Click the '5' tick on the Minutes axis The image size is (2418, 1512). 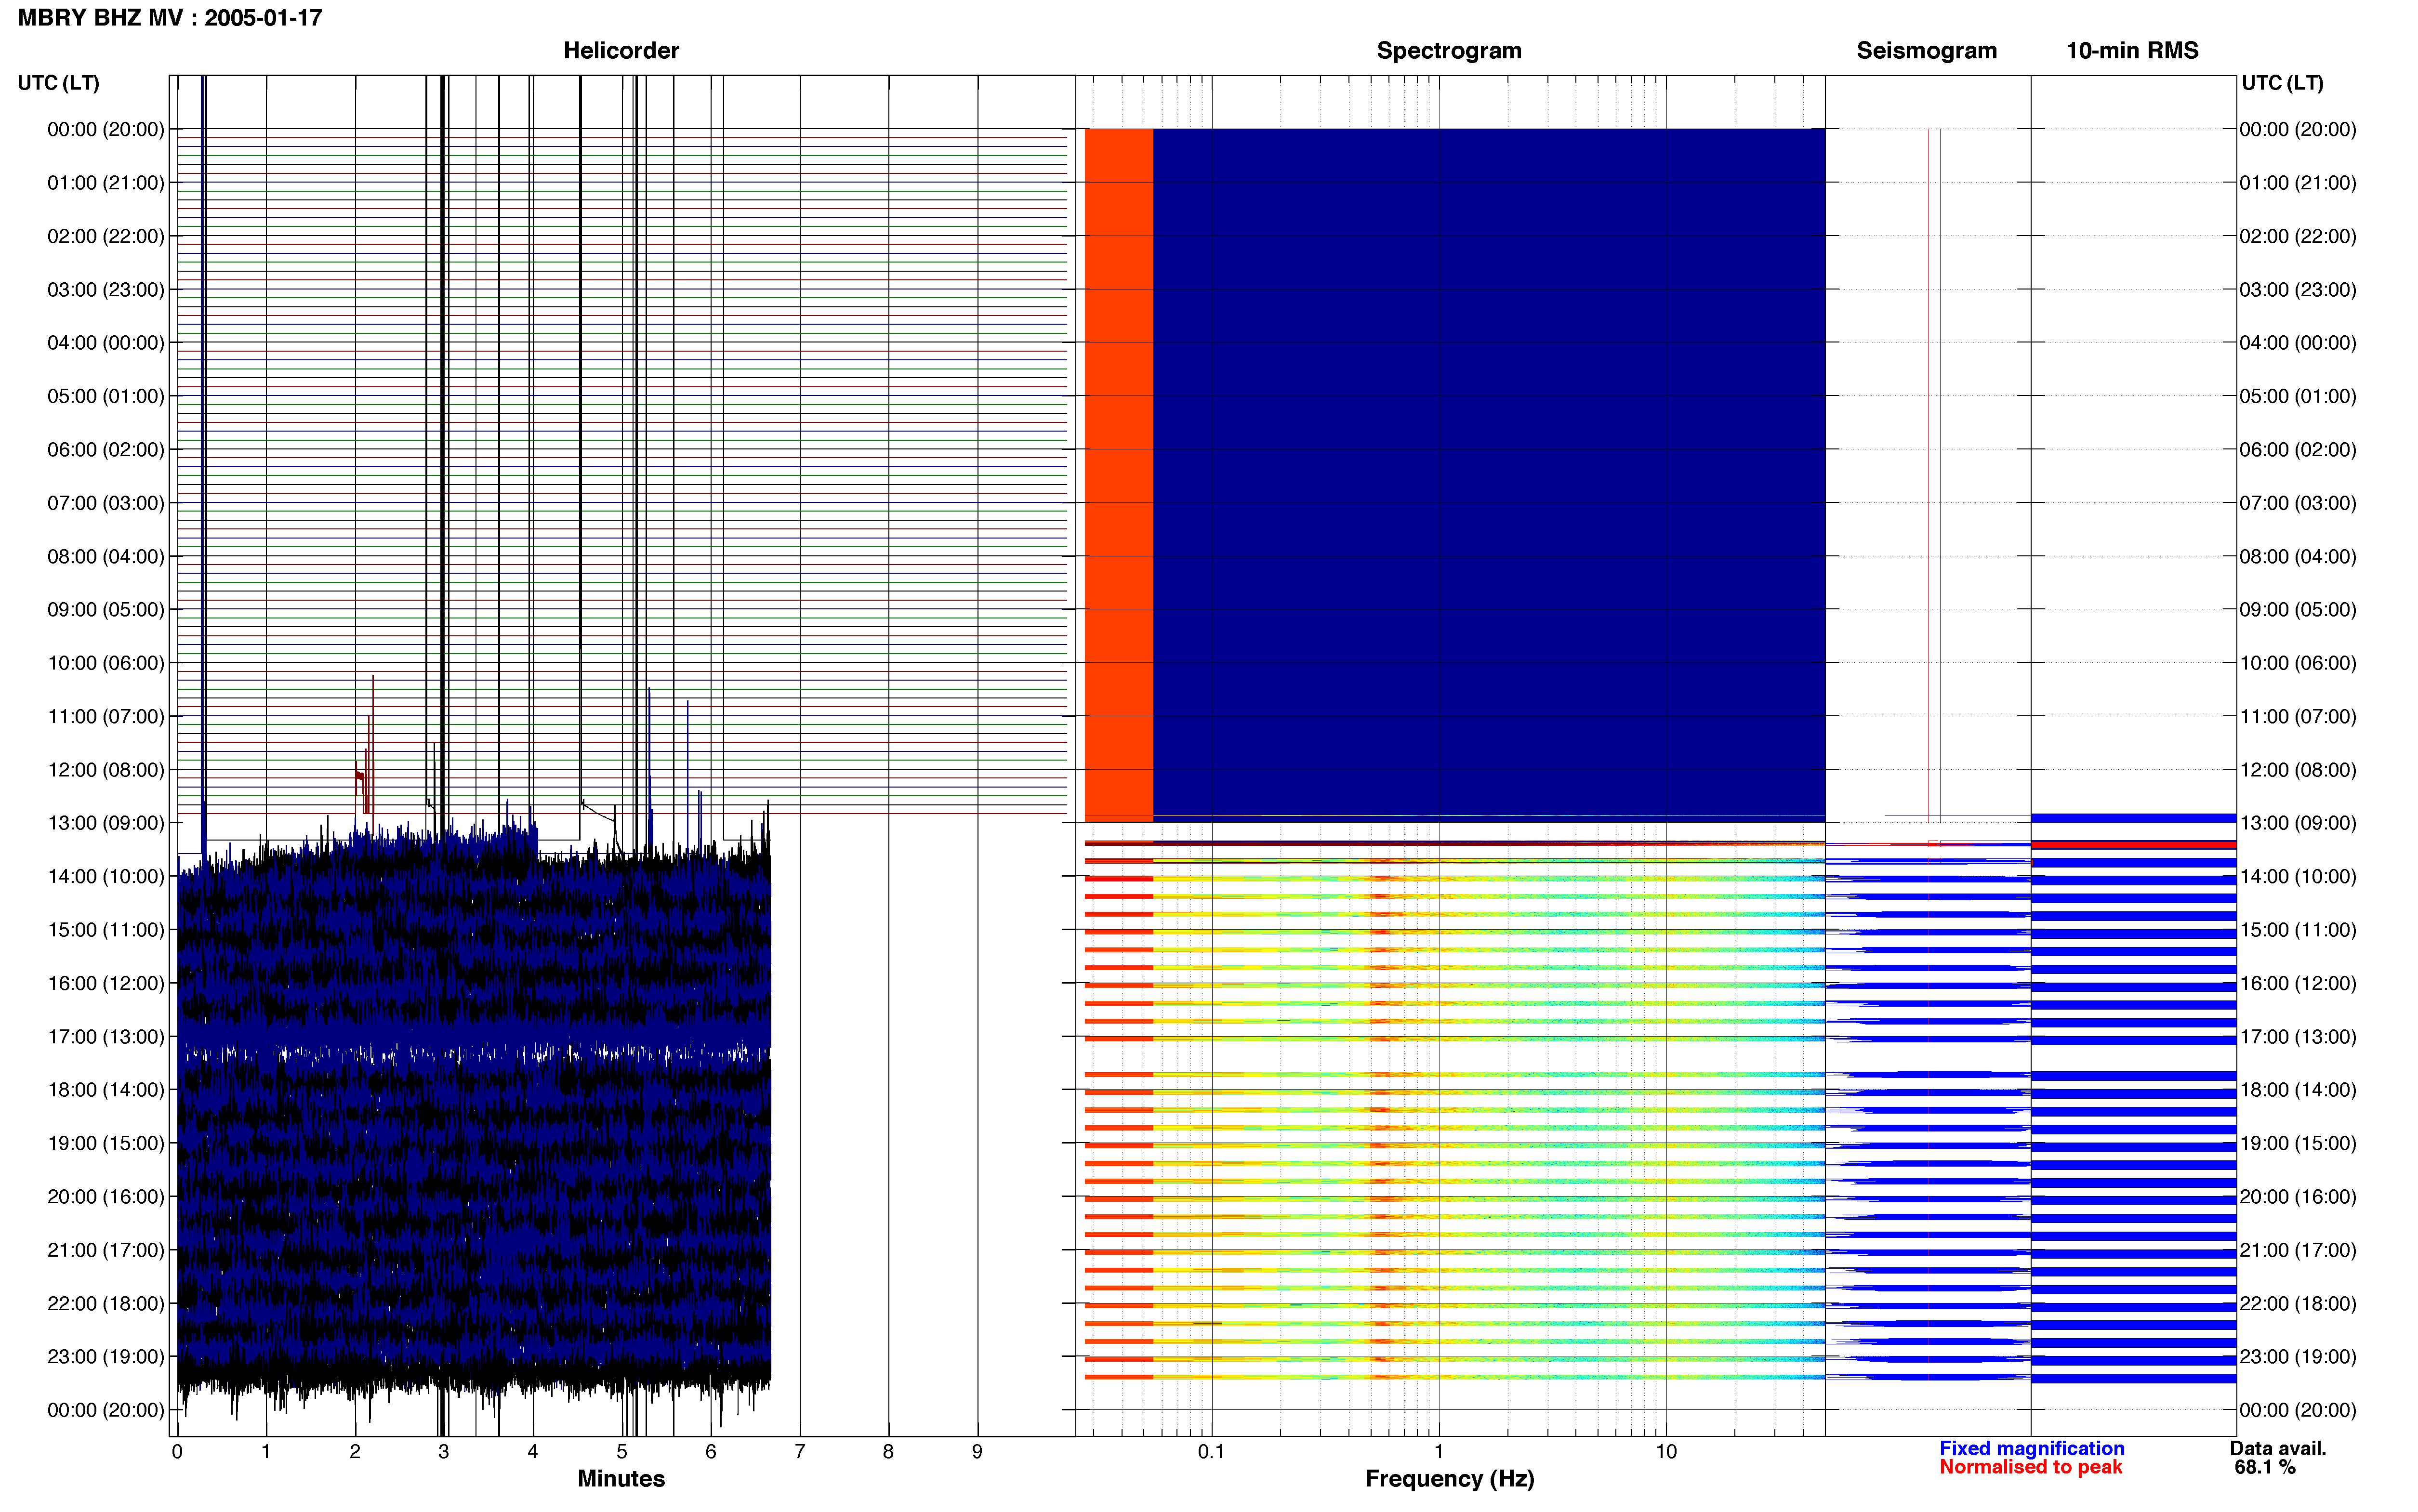pos(622,1452)
